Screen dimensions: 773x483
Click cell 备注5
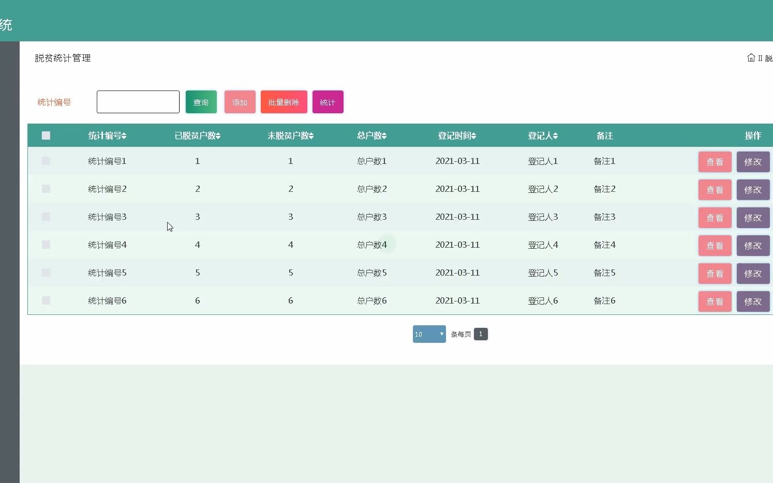point(604,273)
